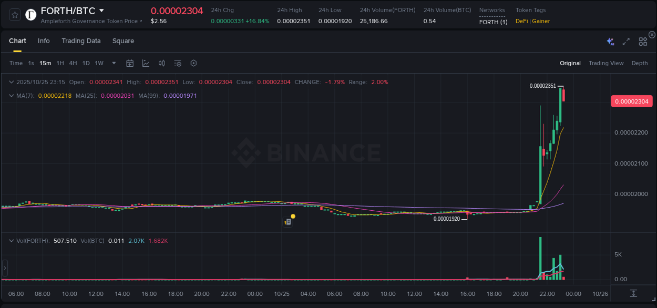Collapse the MA indicator legend row
The height and width of the screenshot is (308, 657).
(x=11, y=96)
